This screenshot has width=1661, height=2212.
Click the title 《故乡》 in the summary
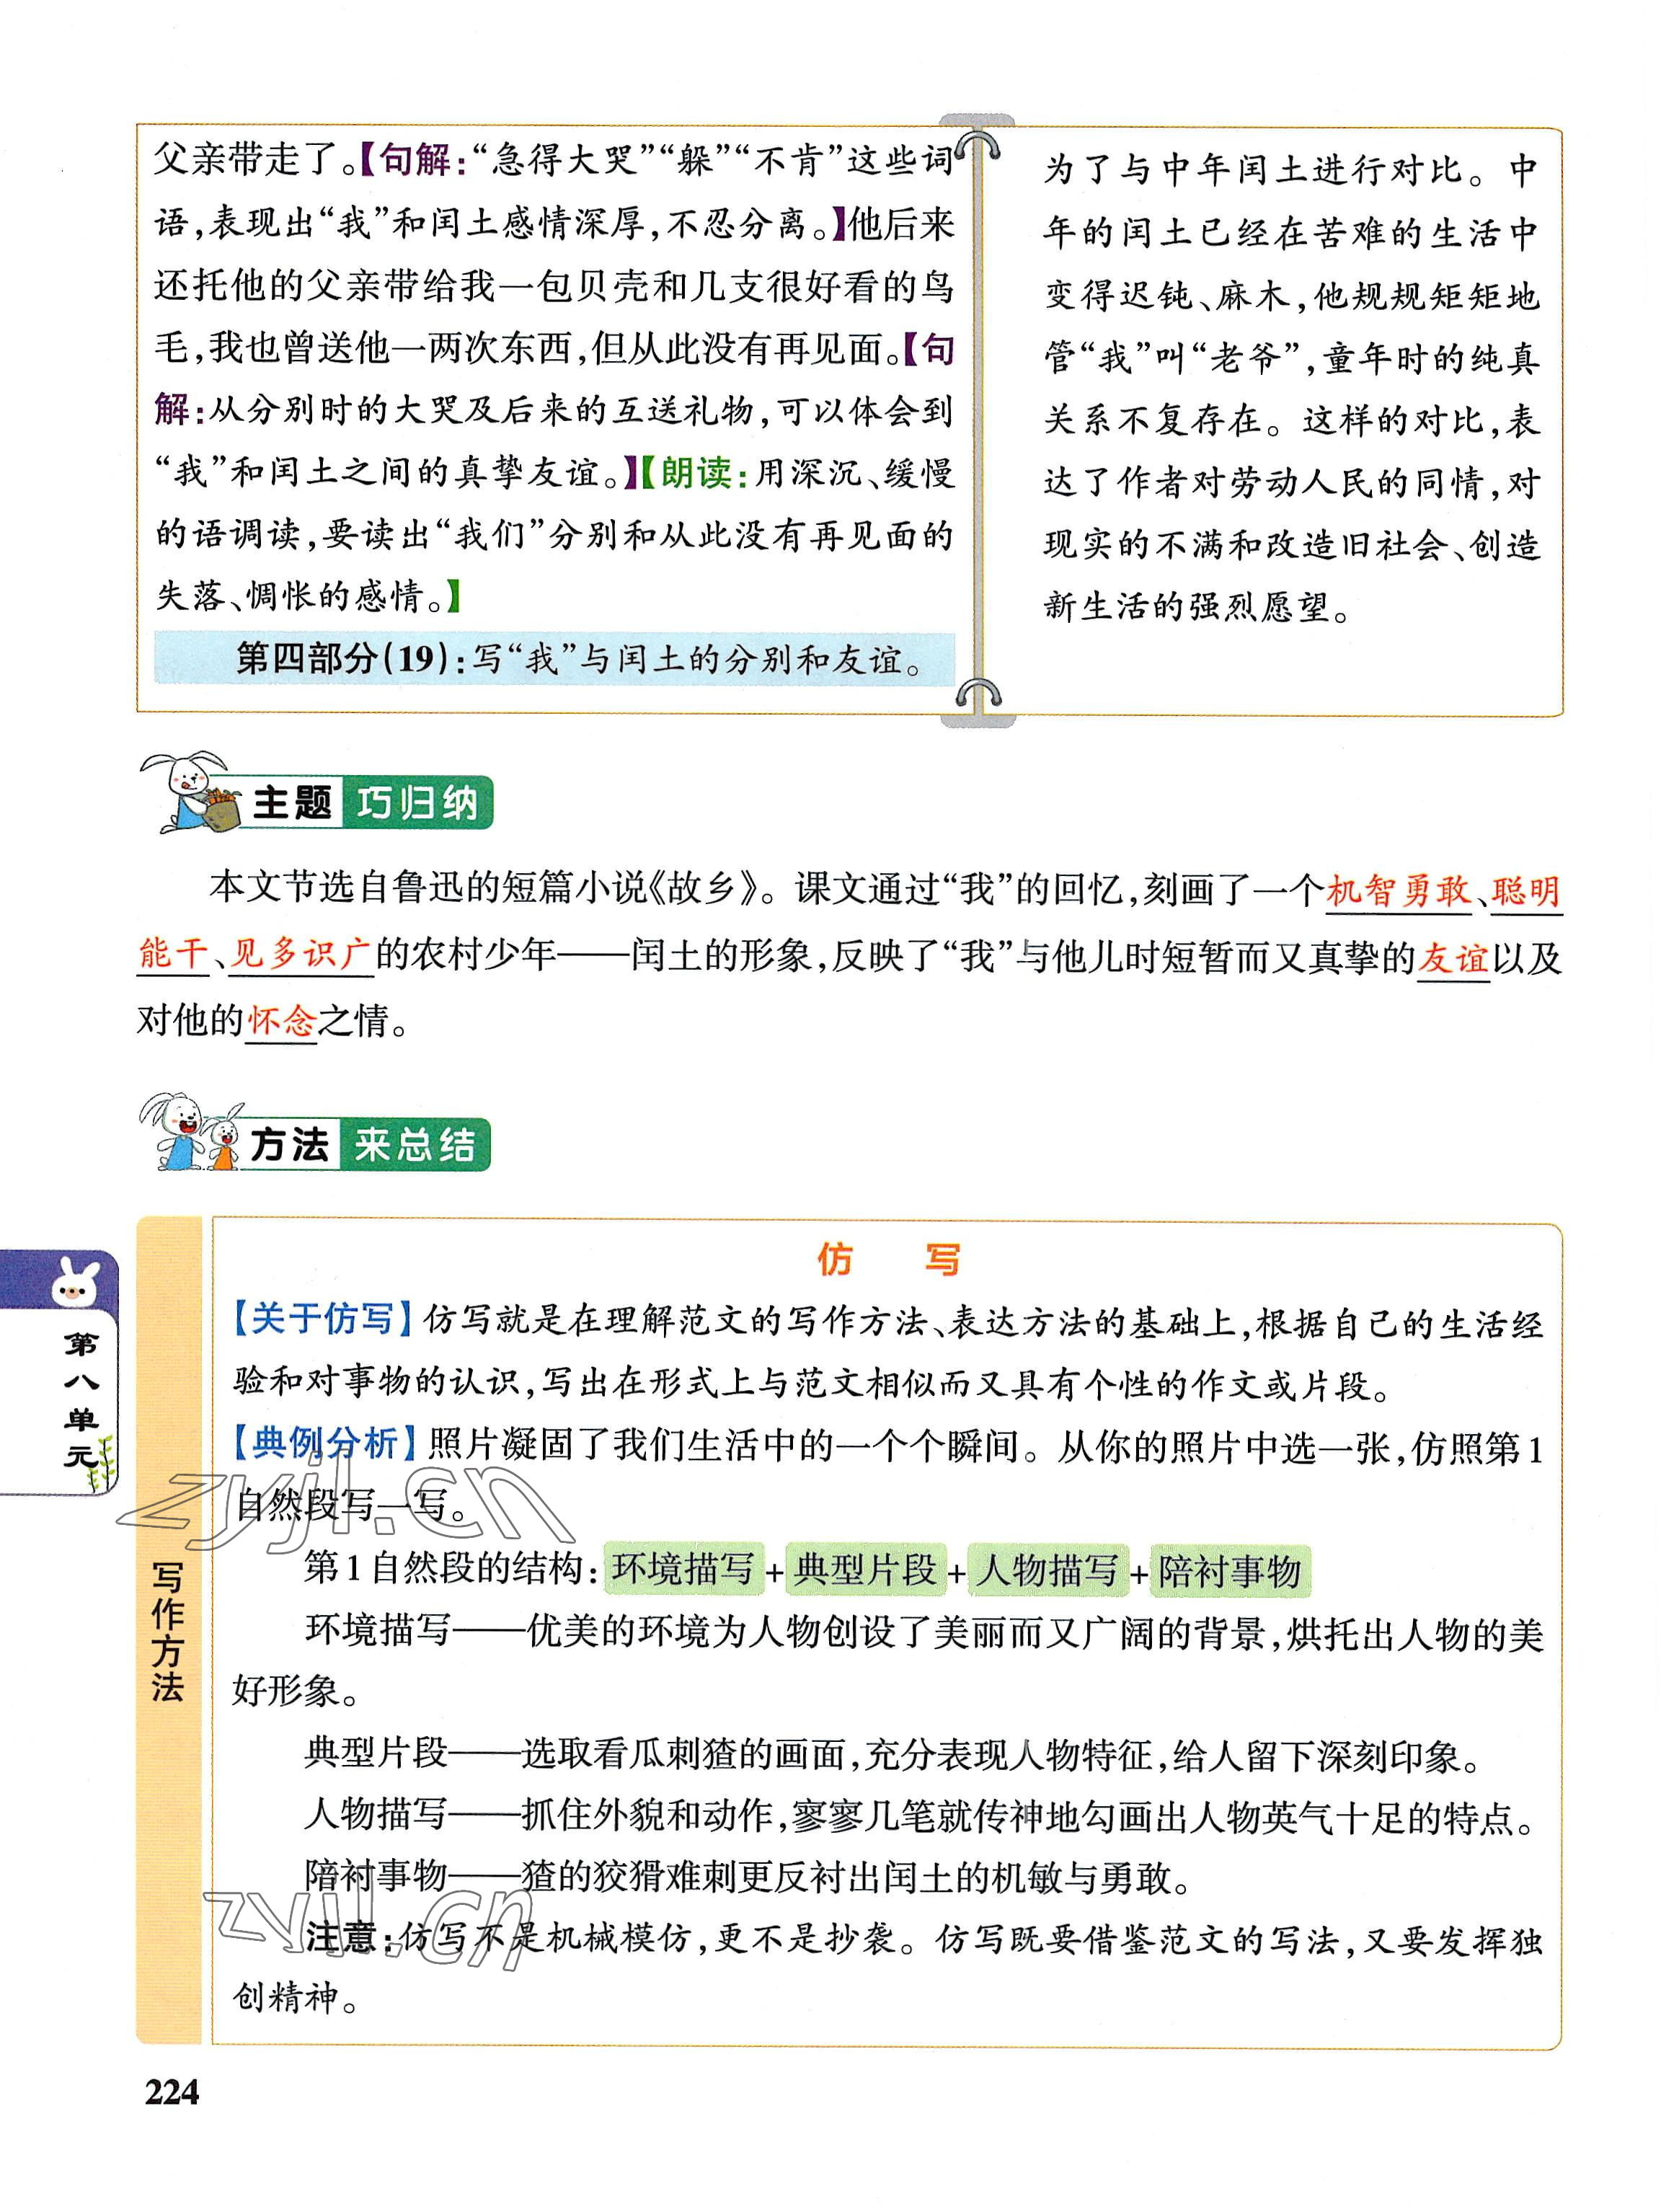[704, 889]
